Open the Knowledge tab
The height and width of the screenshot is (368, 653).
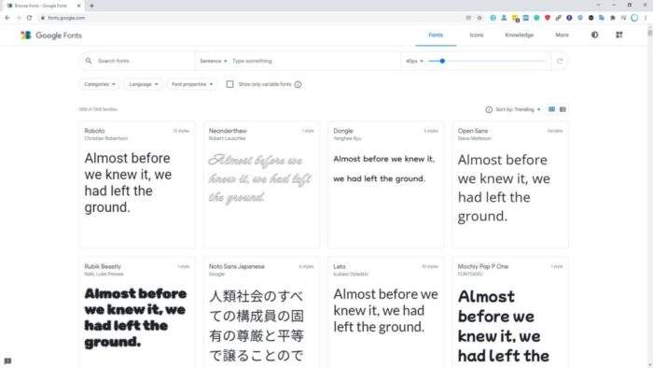519,35
